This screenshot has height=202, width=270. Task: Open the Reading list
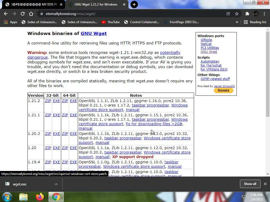(255, 22)
